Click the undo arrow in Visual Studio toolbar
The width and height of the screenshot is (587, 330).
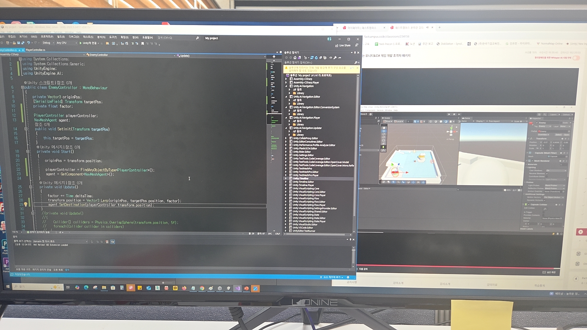[28, 43]
